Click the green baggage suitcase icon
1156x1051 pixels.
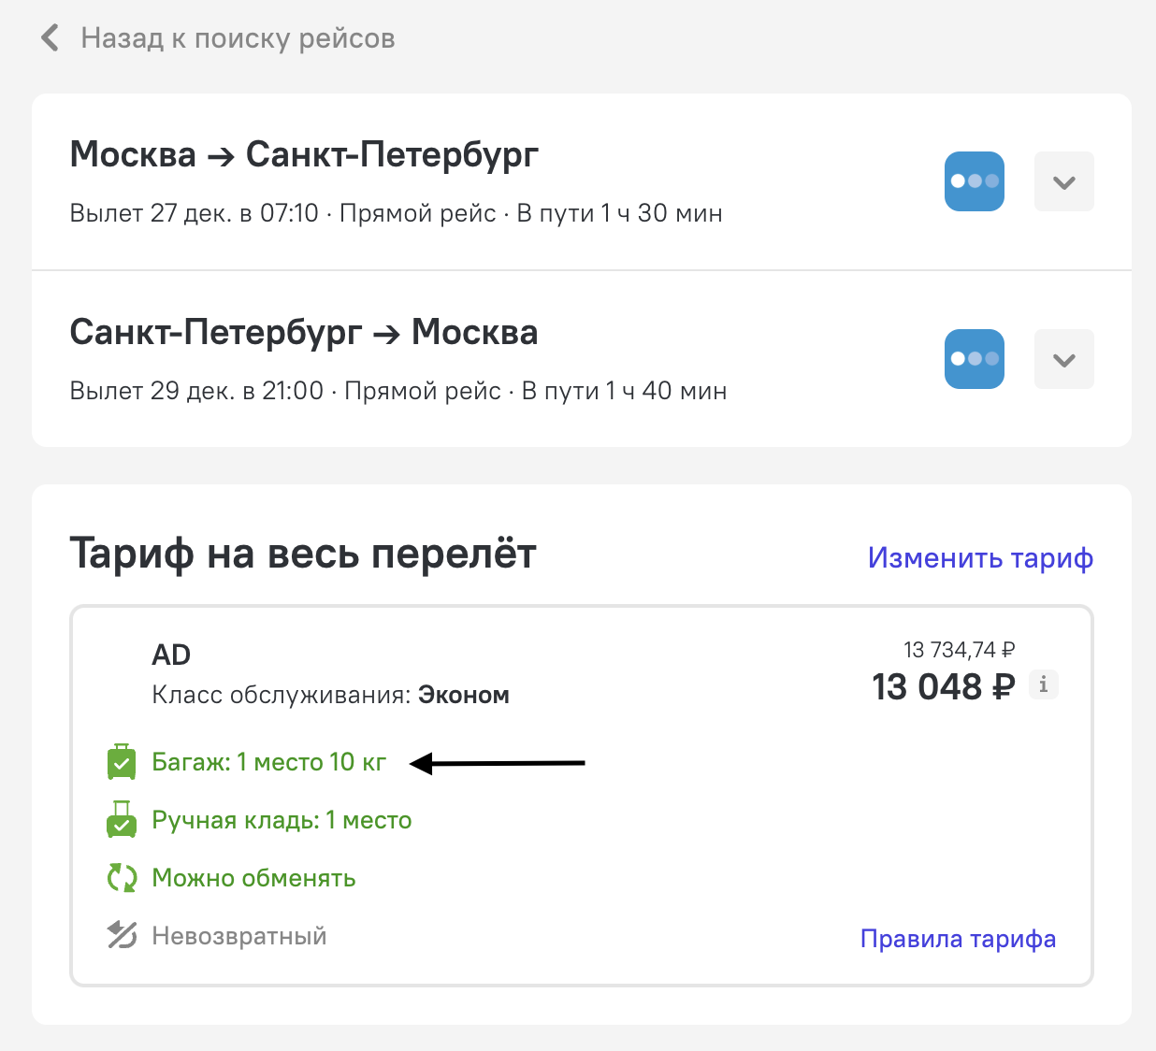(122, 762)
